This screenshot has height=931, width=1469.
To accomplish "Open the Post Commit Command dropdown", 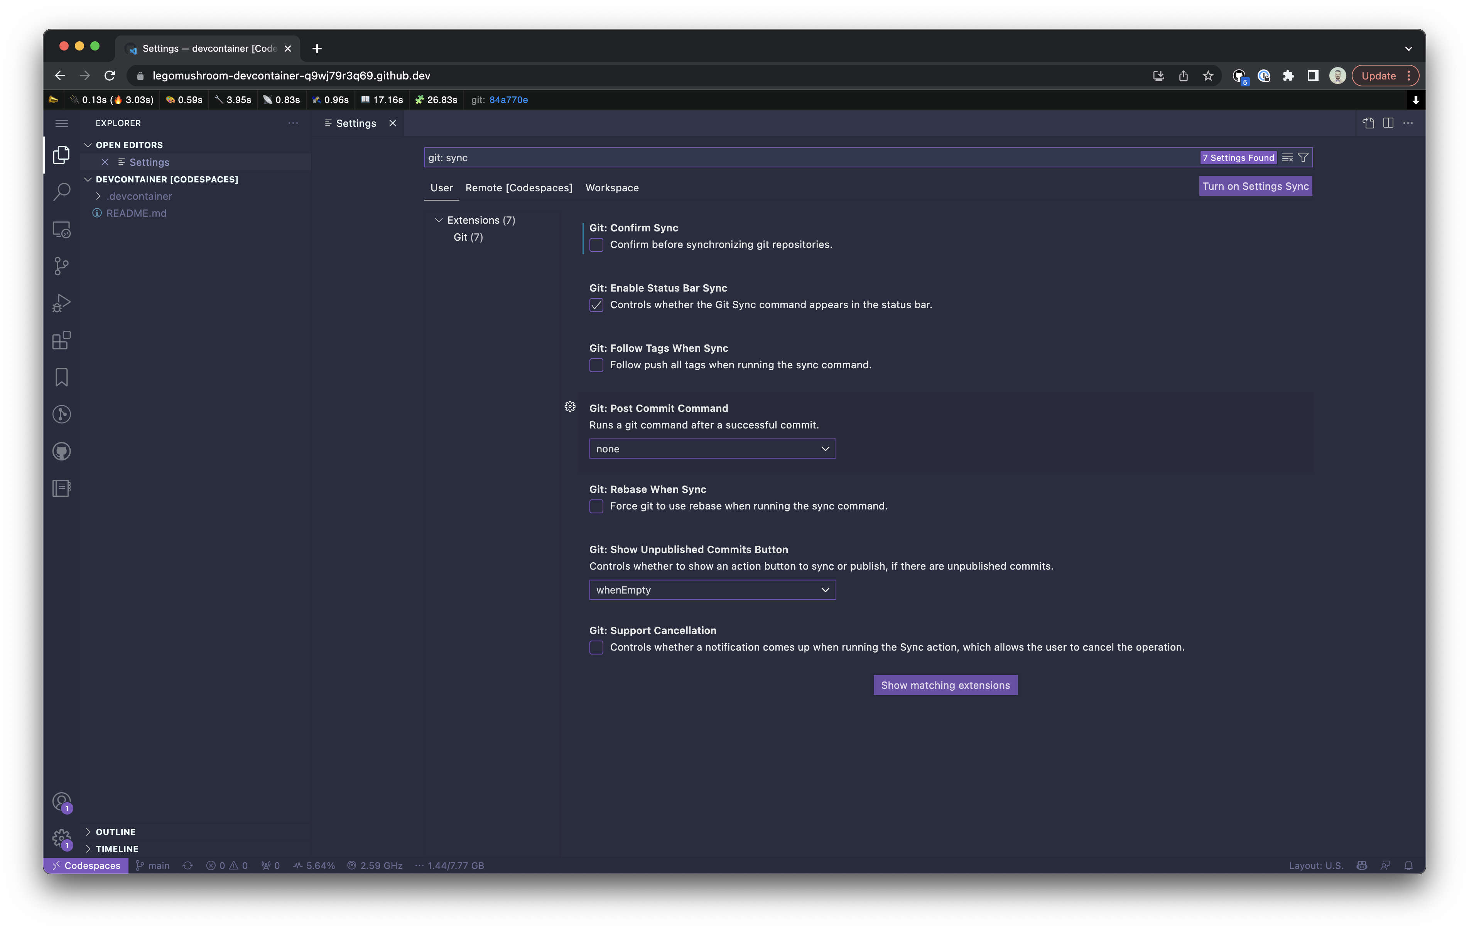I will pos(712,449).
